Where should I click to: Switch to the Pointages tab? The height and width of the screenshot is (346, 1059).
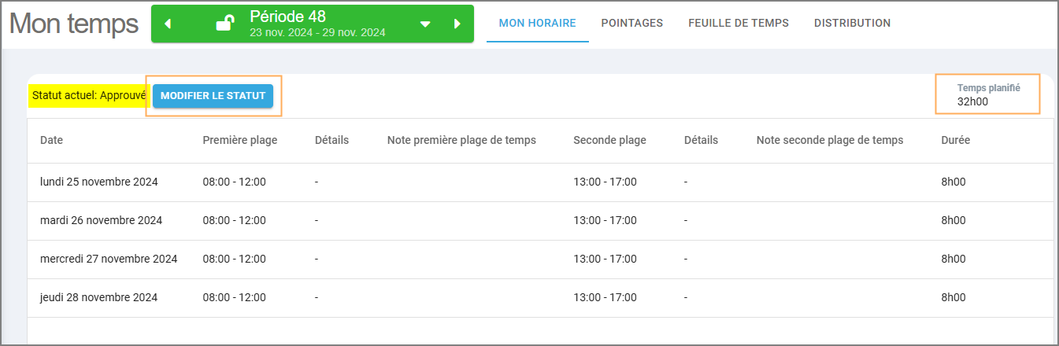(x=631, y=23)
